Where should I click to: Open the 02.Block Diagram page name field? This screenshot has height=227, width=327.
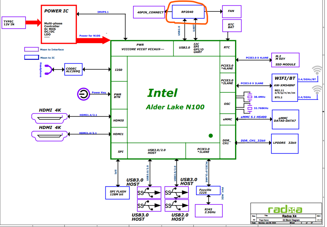(291, 220)
